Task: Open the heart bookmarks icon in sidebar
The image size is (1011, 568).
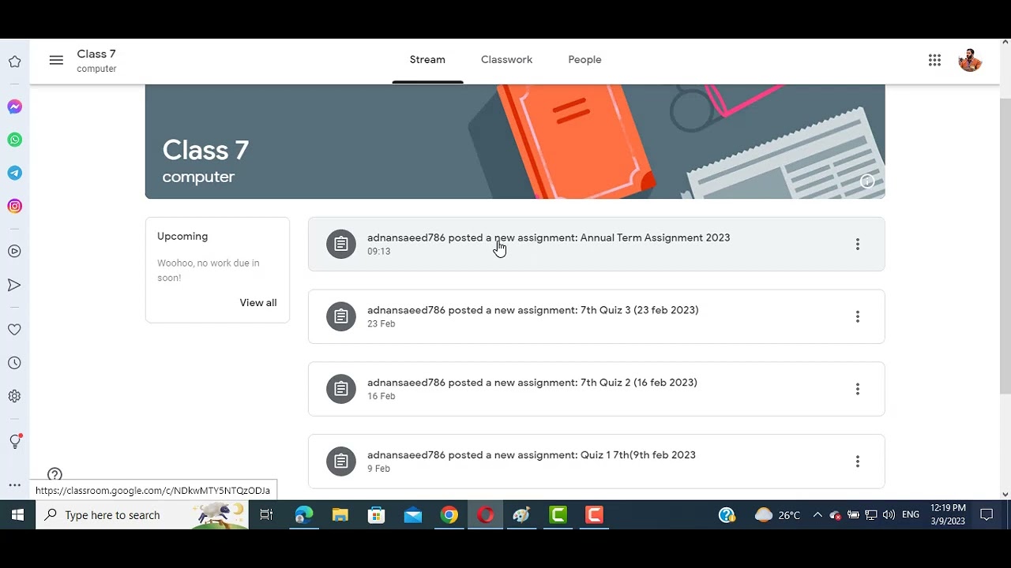Action: click(x=15, y=330)
